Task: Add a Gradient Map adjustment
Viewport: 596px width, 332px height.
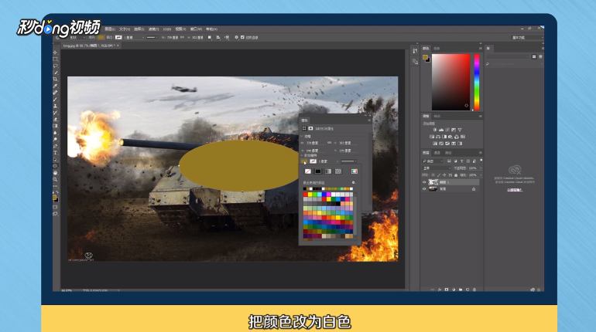Action: [460, 144]
